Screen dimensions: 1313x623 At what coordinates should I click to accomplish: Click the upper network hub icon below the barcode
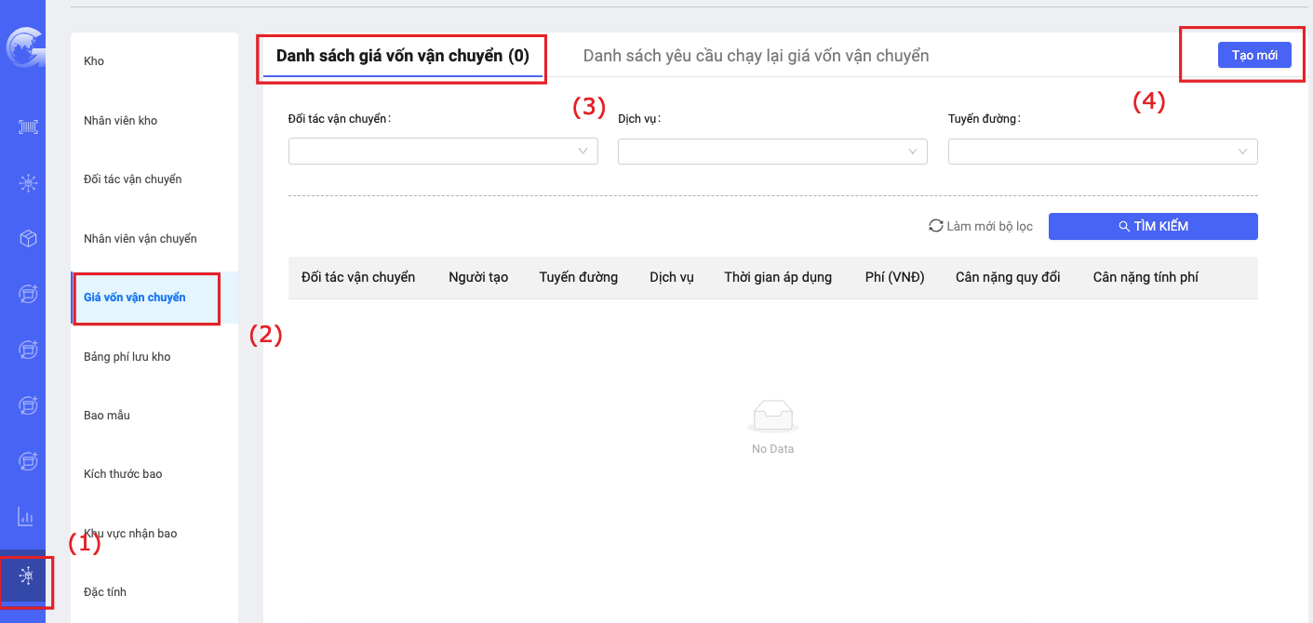[x=28, y=183]
